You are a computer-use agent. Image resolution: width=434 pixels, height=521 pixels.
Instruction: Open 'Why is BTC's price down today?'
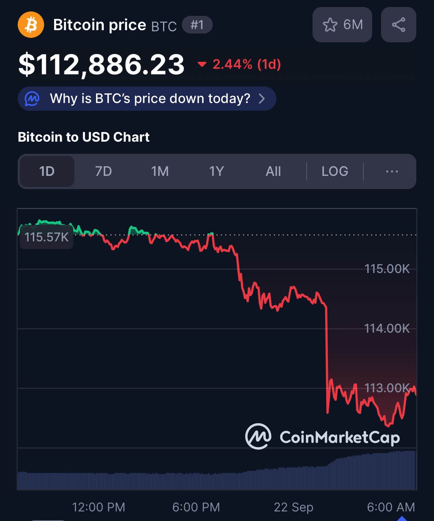(x=150, y=99)
